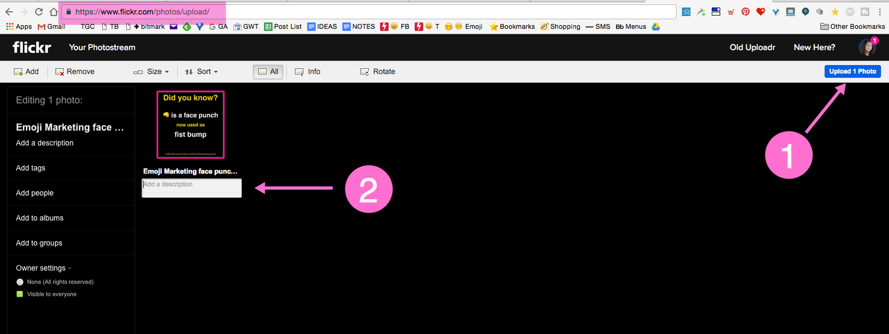
Task: Open the Sort dropdown
Action: click(201, 72)
